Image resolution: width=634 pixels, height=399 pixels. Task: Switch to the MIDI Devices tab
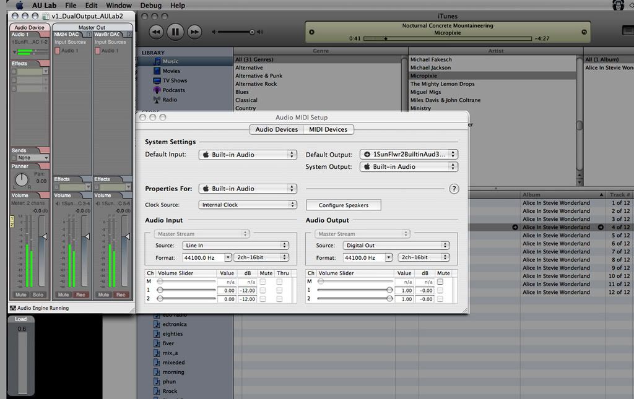(x=328, y=130)
